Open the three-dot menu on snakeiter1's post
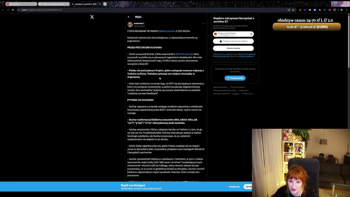350x197 pixels. pos(203,24)
